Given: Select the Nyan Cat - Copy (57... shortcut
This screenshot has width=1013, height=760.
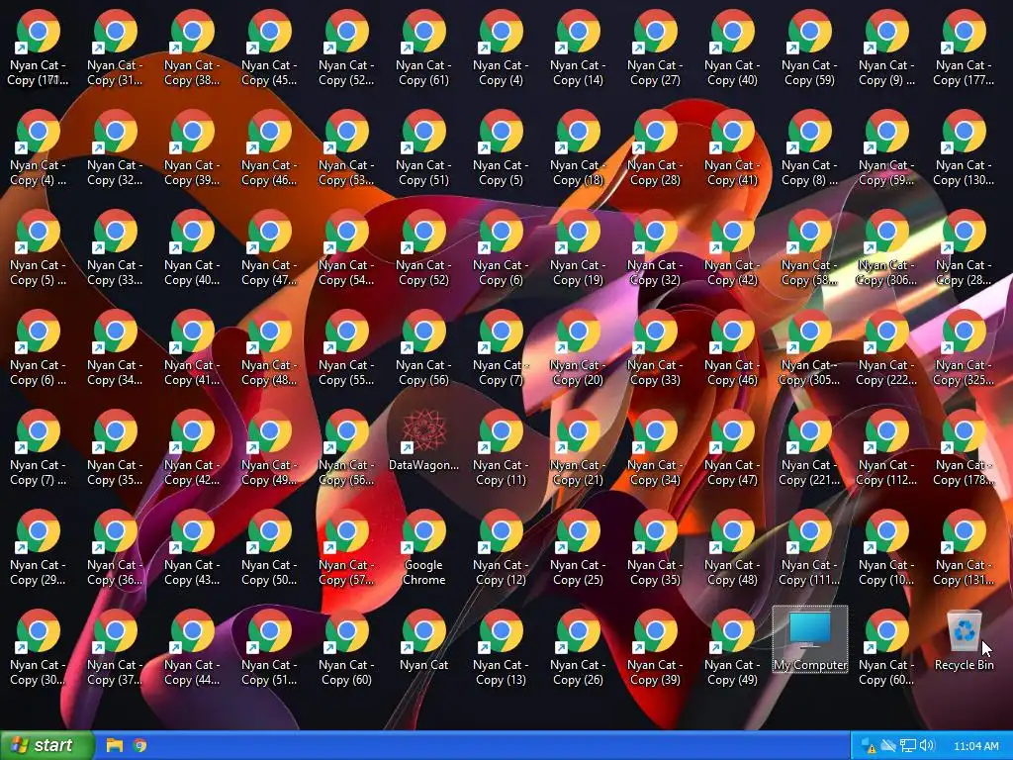Looking at the screenshot, I should coord(346,548).
